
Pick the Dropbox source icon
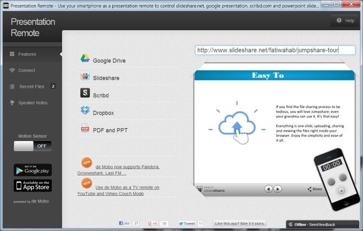(85, 111)
